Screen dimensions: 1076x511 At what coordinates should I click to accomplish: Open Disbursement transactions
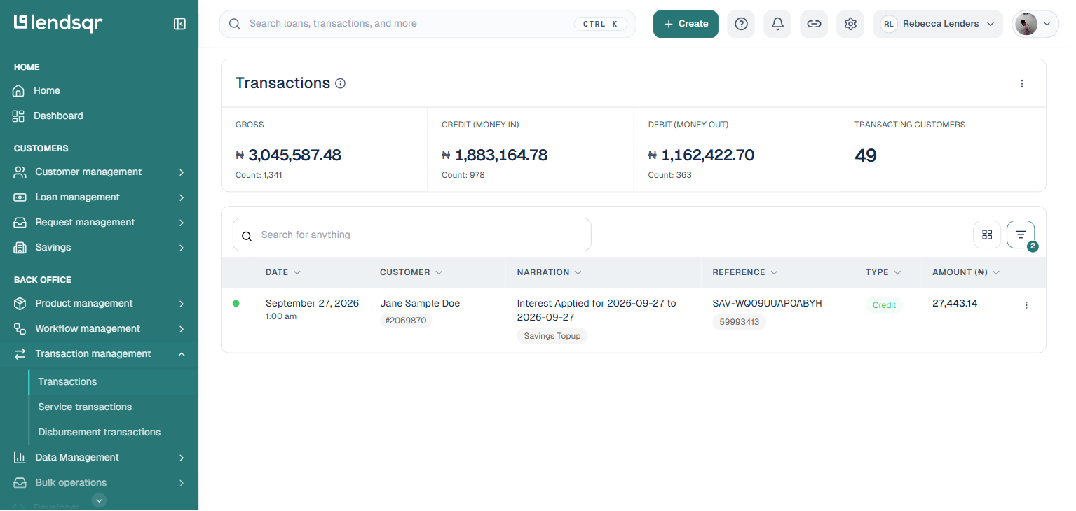coord(100,433)
